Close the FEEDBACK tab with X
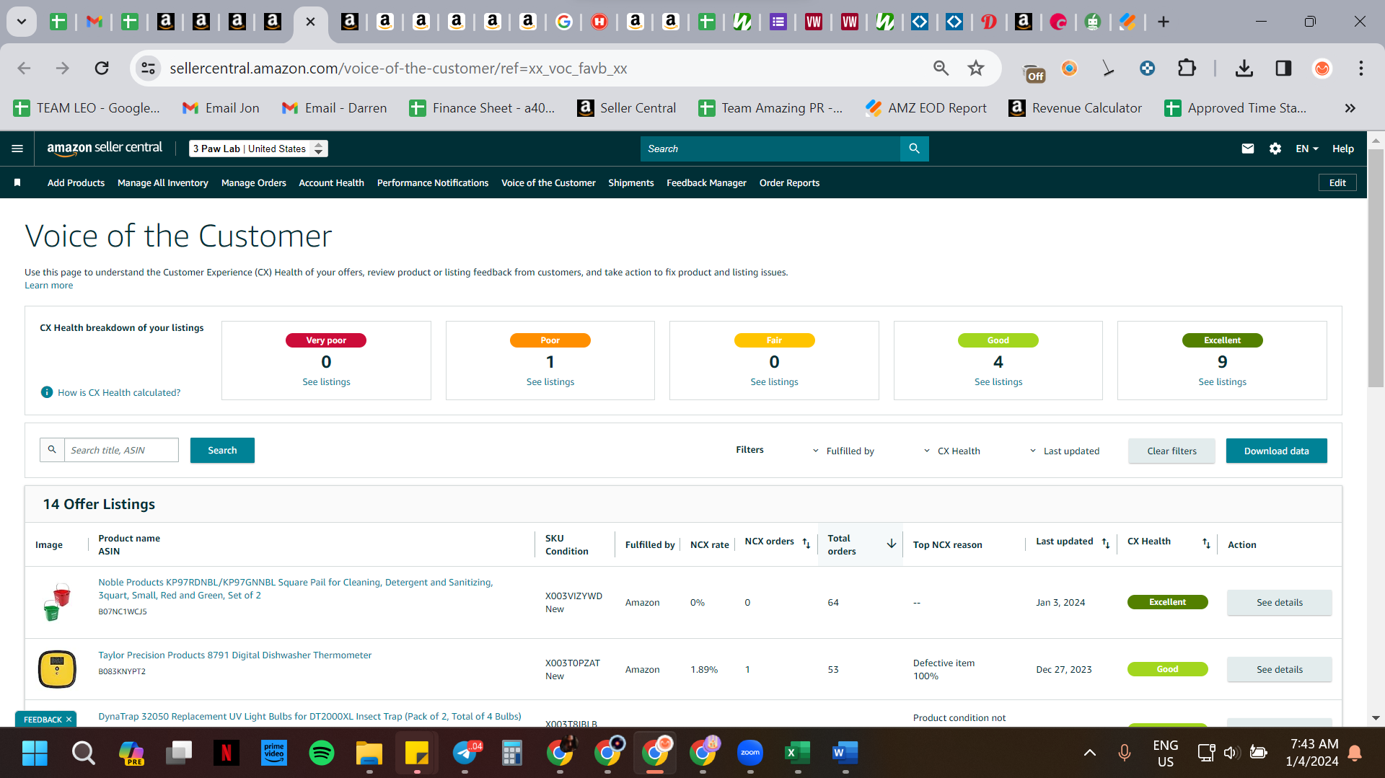 tap(69, 720)
